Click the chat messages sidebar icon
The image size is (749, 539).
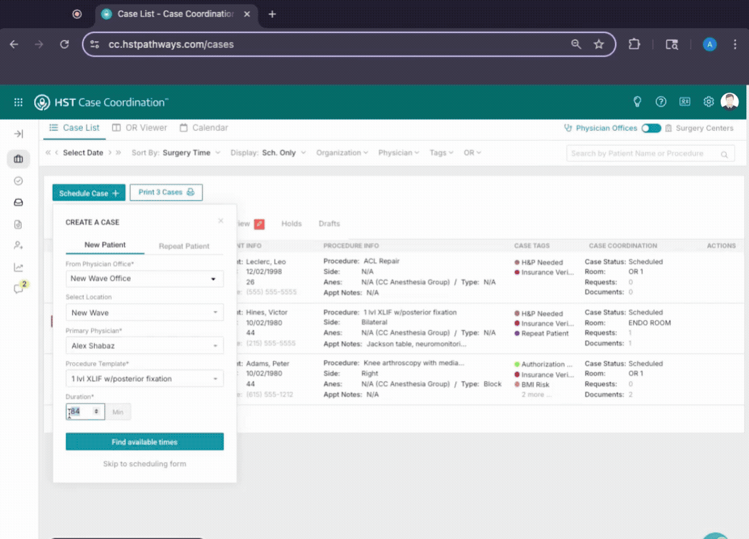(19, 289)
